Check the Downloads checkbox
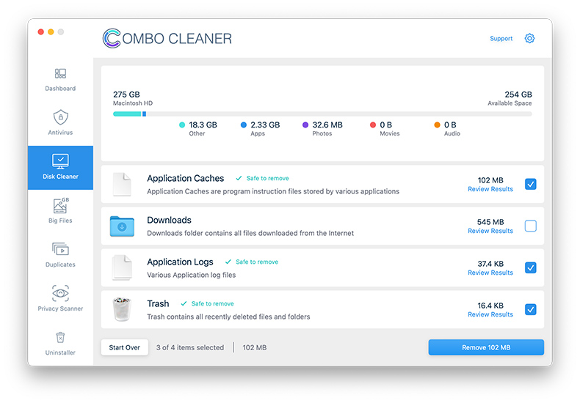Image resolution: width=580 pixels, height=403 pixels. pyautogui.click(x=531, y=226)
